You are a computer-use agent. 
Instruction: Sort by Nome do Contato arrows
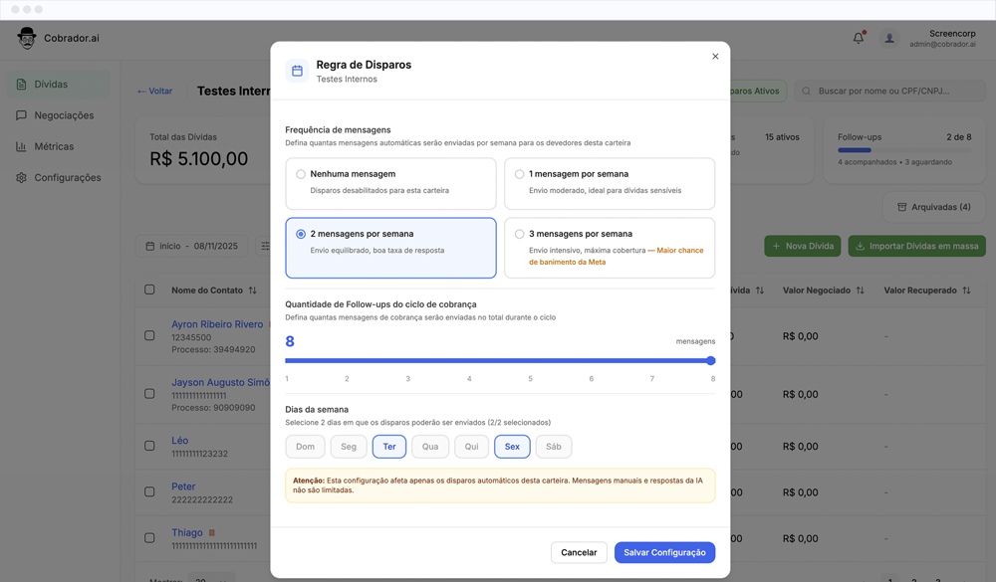(253, 291)
